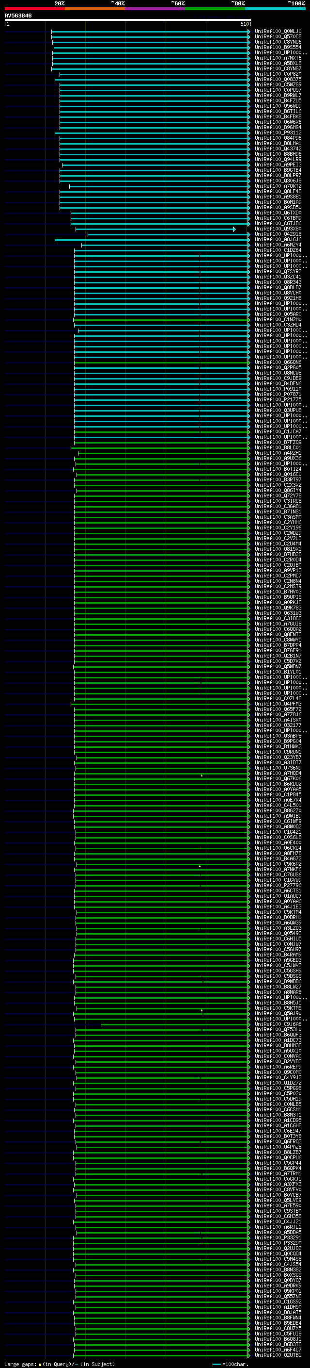Click the Large gaps legend text
This screenshot has height=1368, width=310.
(60, 1364)
